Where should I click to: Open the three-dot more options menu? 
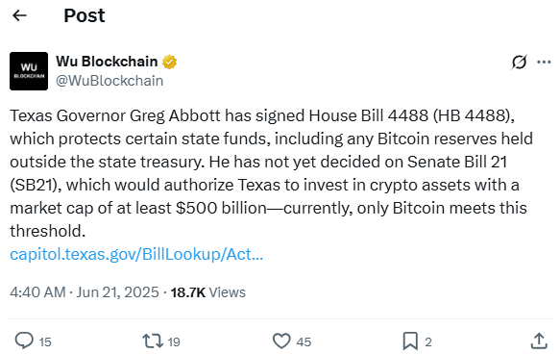(544, 62)
